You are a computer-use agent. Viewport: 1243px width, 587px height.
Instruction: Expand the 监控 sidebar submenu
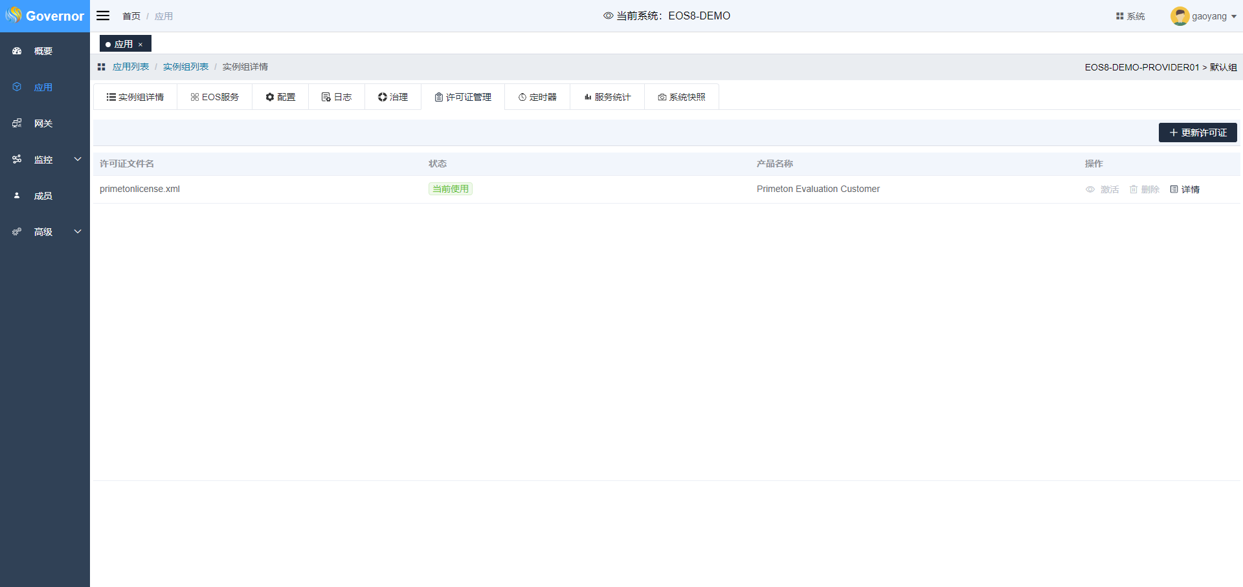coord(78,159)
